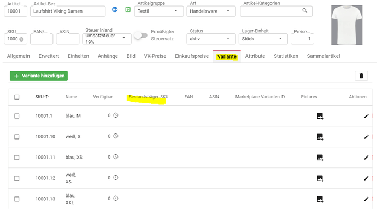Switch to the Bild tab
Viewport: 377px width, 209px height.
click(x=131, y=56)
